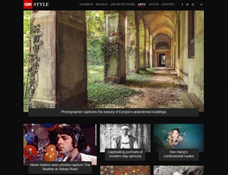Open the Facebook social icon

click(x=182, y=5)
